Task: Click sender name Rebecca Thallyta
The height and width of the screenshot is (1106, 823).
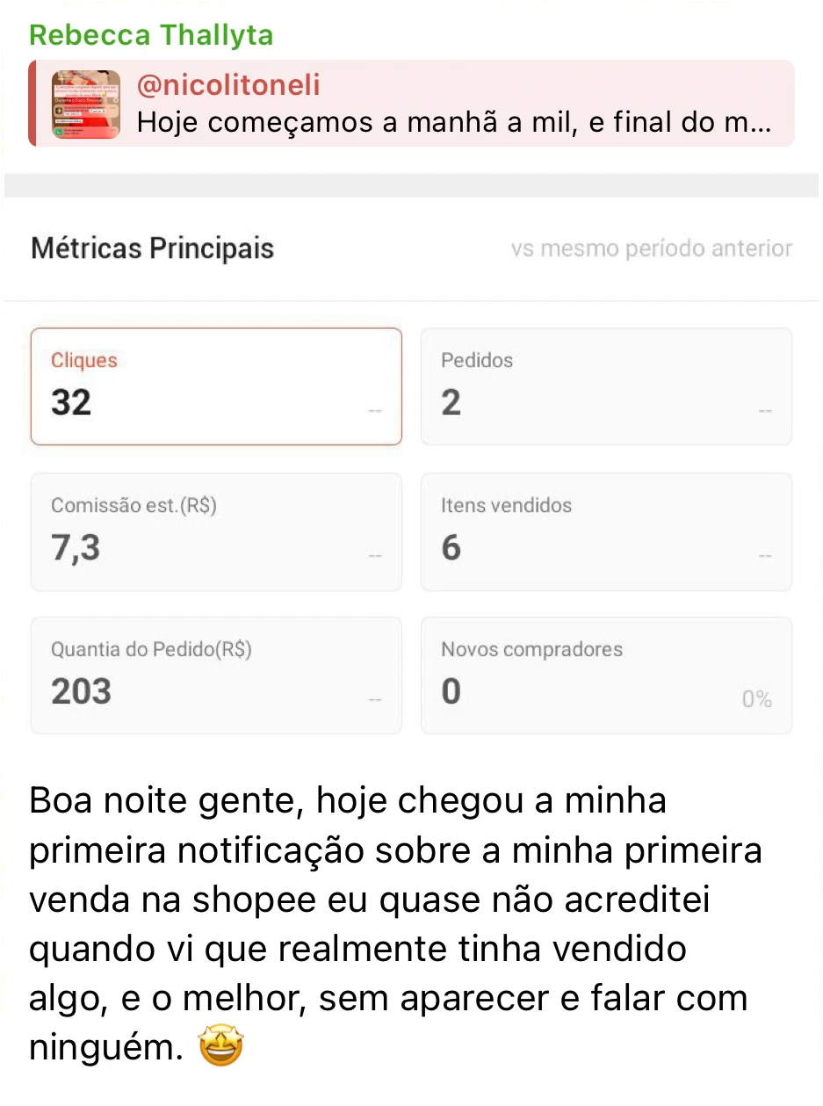Action: point(151,35)
